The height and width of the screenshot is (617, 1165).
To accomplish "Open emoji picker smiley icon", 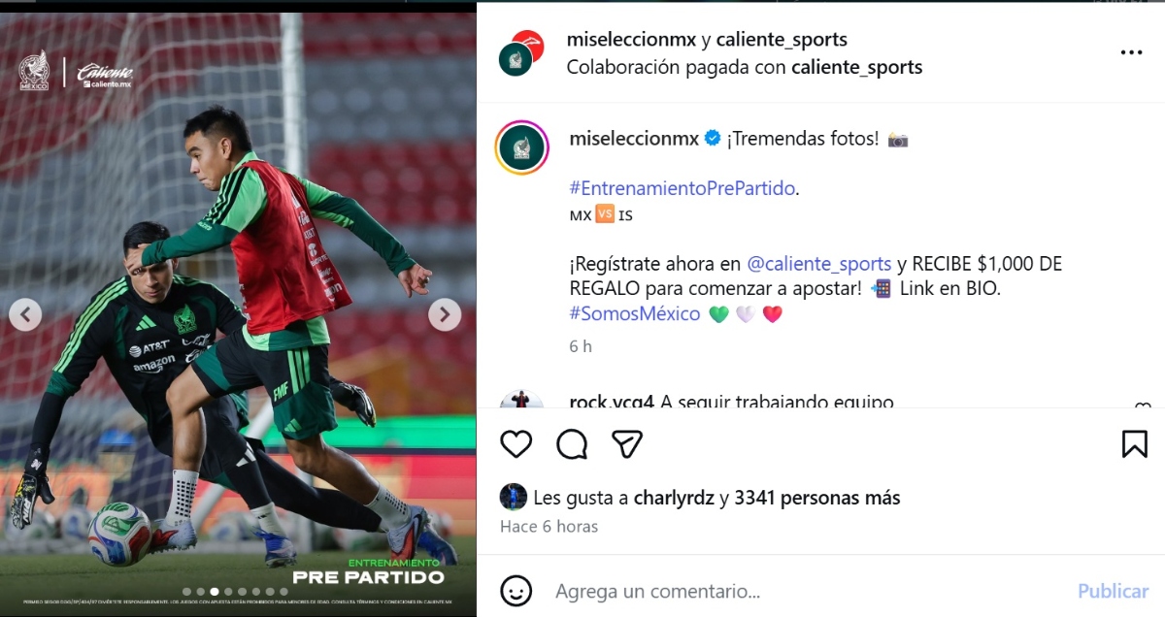I will 516,590.
